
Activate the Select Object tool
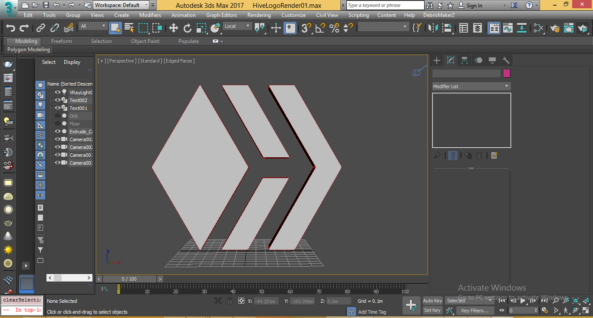point(115,28)
